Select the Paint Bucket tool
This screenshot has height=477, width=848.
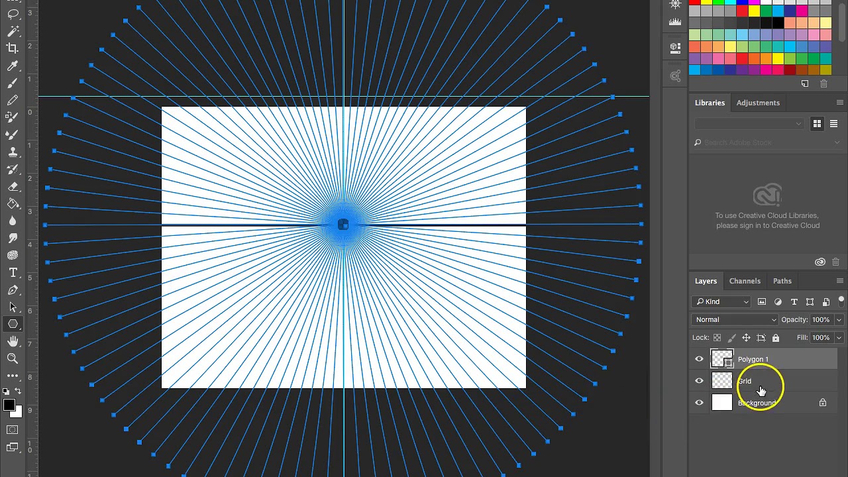[13, 204]
